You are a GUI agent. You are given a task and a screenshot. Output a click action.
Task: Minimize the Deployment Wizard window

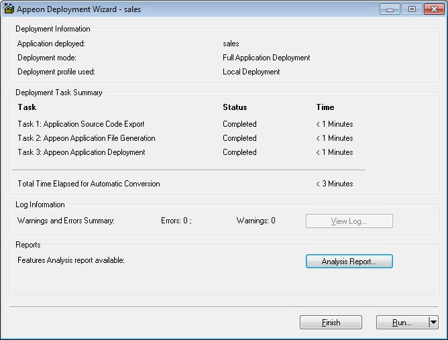pos(390,9)
